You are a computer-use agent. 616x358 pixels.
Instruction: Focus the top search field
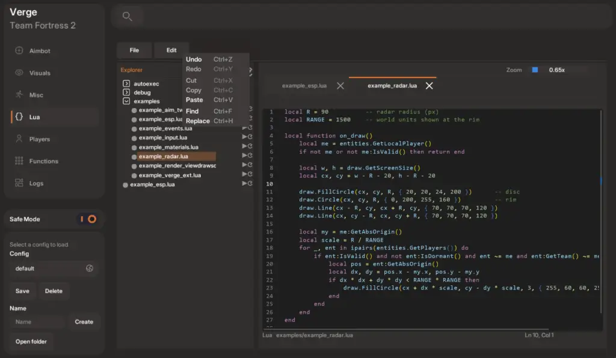(x=362, y=16)
